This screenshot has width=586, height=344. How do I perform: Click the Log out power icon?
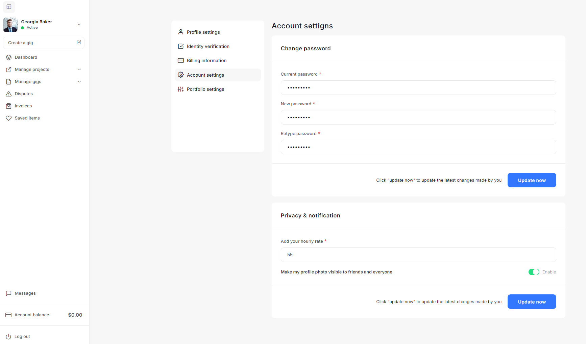8,337
